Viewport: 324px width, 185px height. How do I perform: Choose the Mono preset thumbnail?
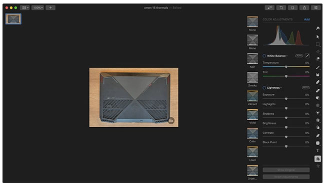click(252, 42)
